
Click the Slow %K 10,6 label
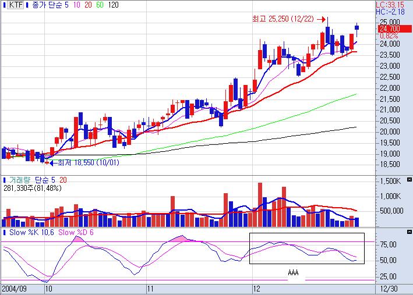point(31,233)
